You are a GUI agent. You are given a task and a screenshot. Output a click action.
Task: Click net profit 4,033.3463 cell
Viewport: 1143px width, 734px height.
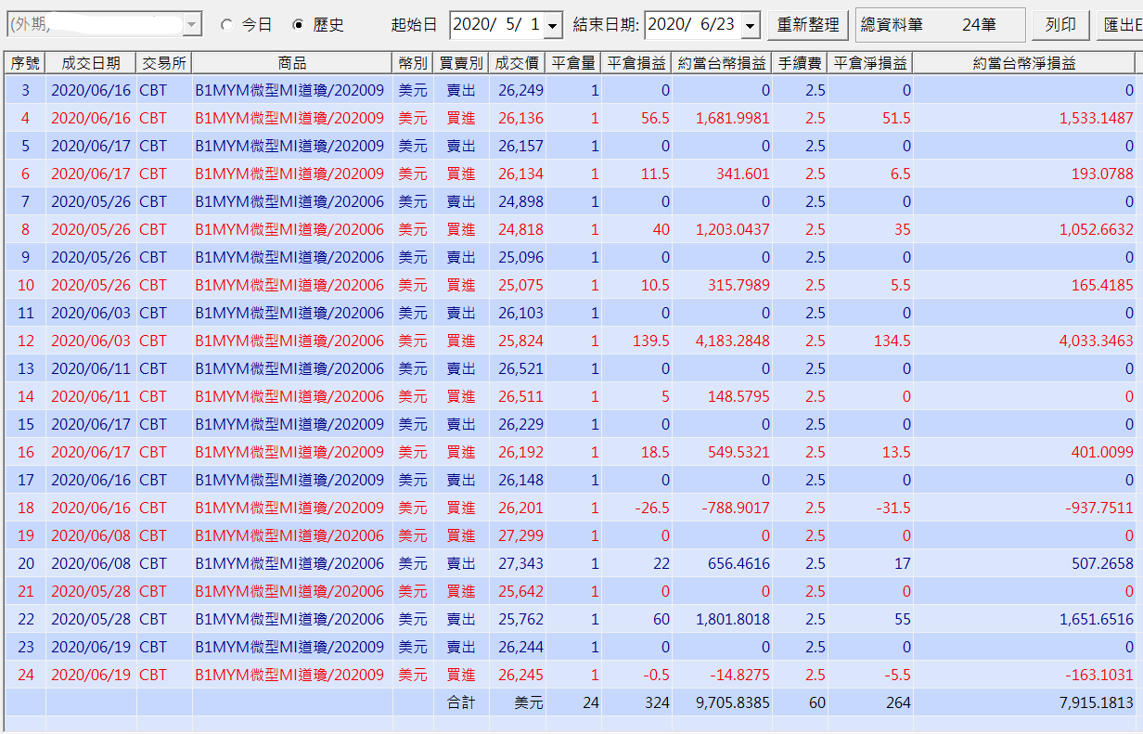click(x=1097, y=341)
